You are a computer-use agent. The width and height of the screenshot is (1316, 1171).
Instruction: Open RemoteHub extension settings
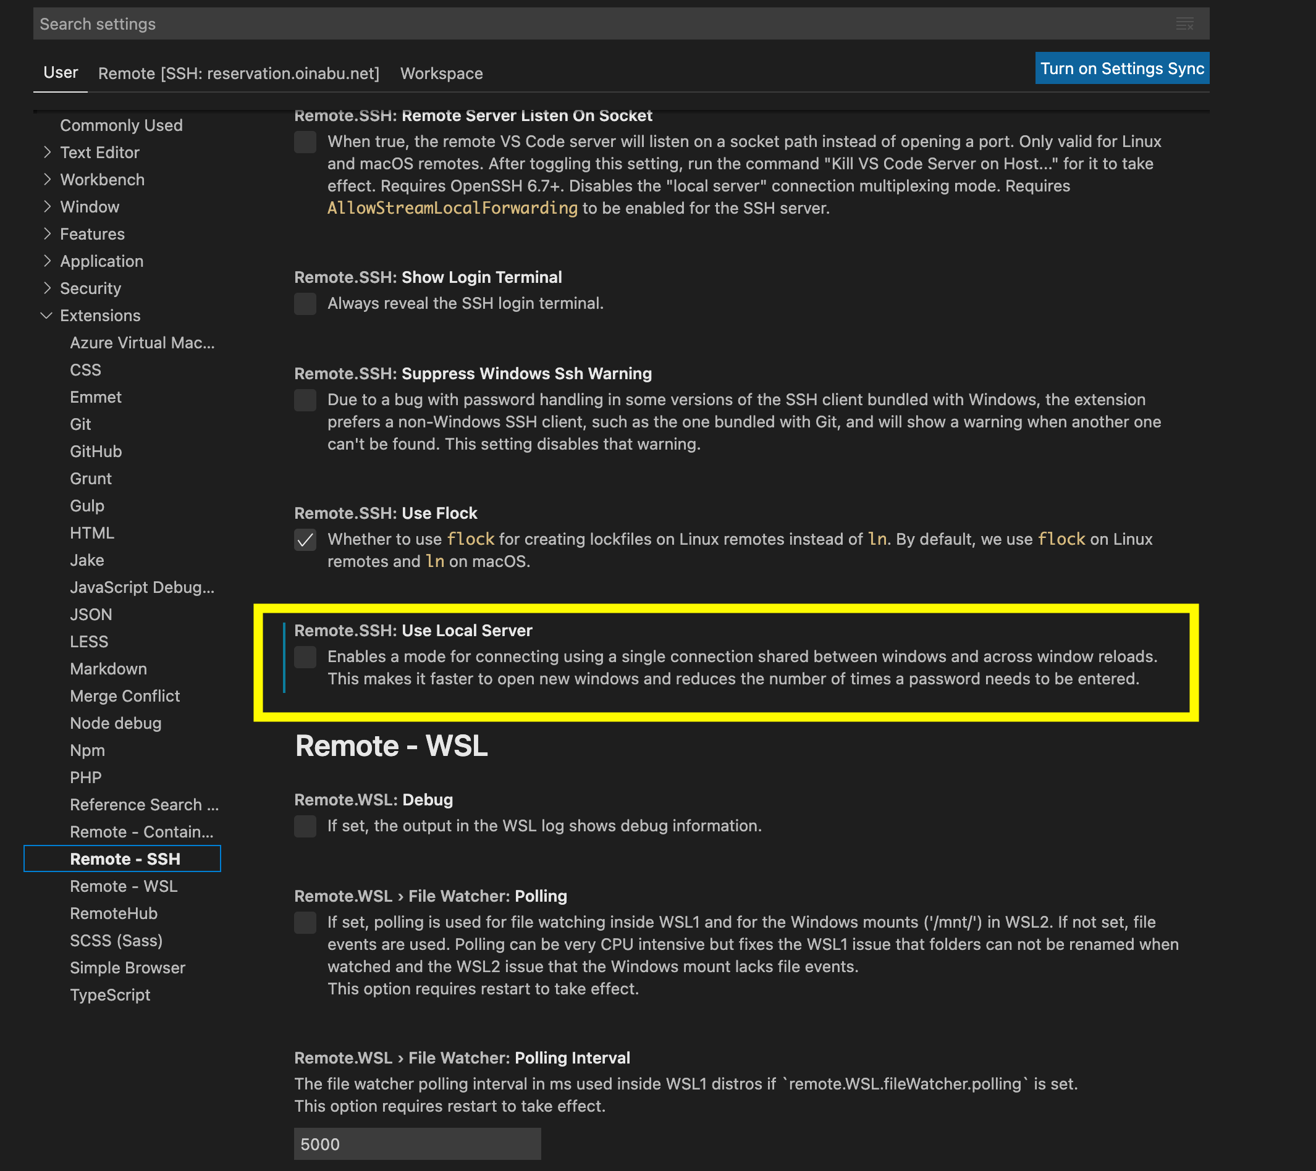(114, 913)
